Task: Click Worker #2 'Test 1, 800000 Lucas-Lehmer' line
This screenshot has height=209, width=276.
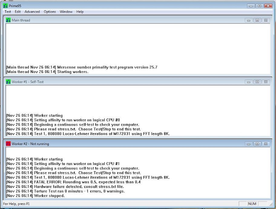Action: point(88,177)
